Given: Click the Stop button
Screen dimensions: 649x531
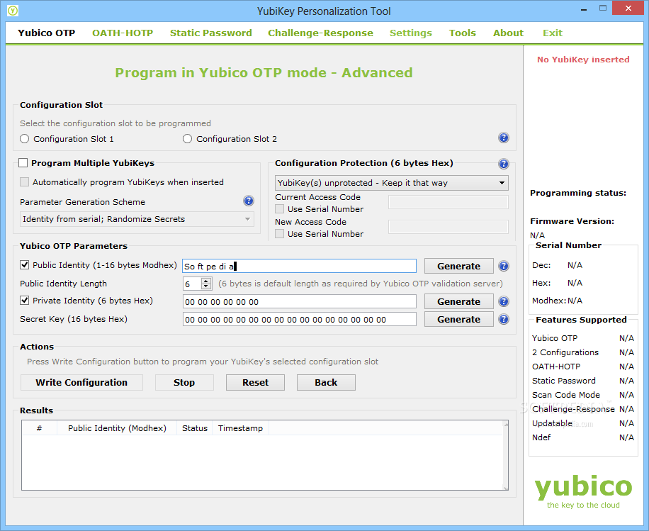Looking at the screenshot, I should tap(184, 382).
